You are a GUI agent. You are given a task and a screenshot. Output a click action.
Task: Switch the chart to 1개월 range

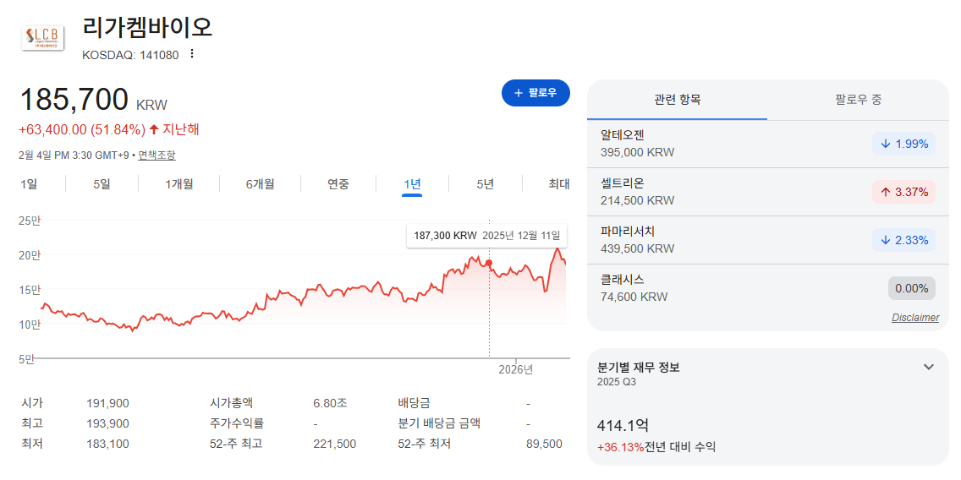(179, 183)
